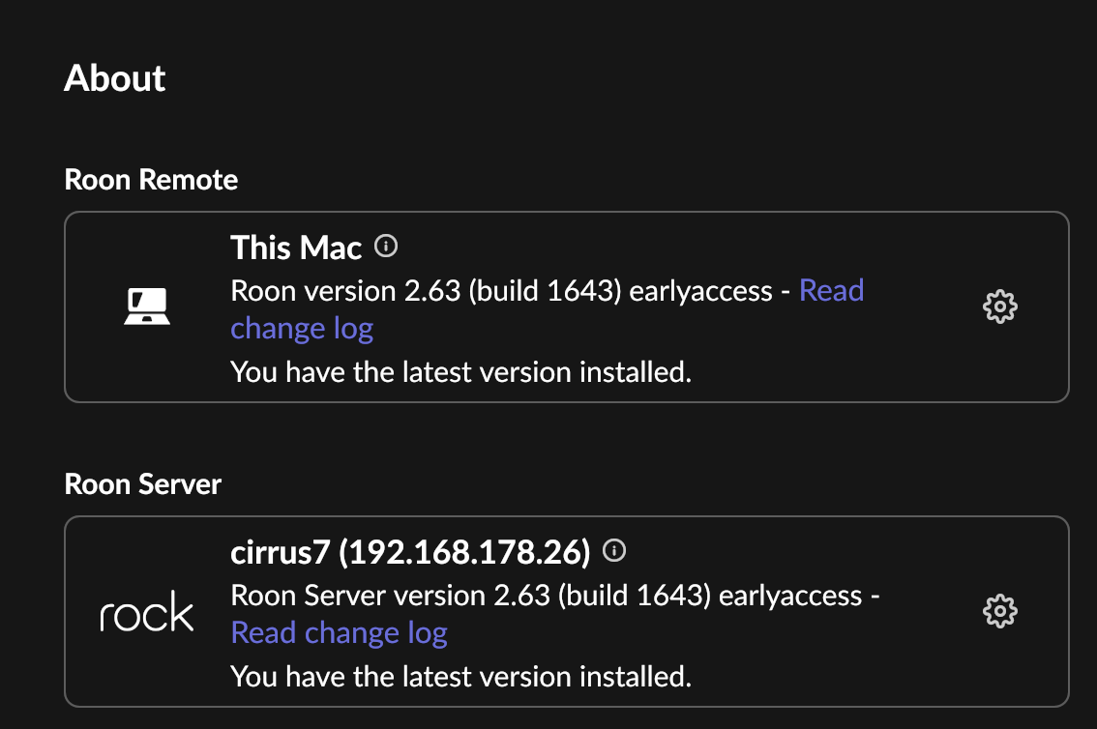Click the Roon Remote section label
Screen dimensions: 1097x729
click(151, 180)
